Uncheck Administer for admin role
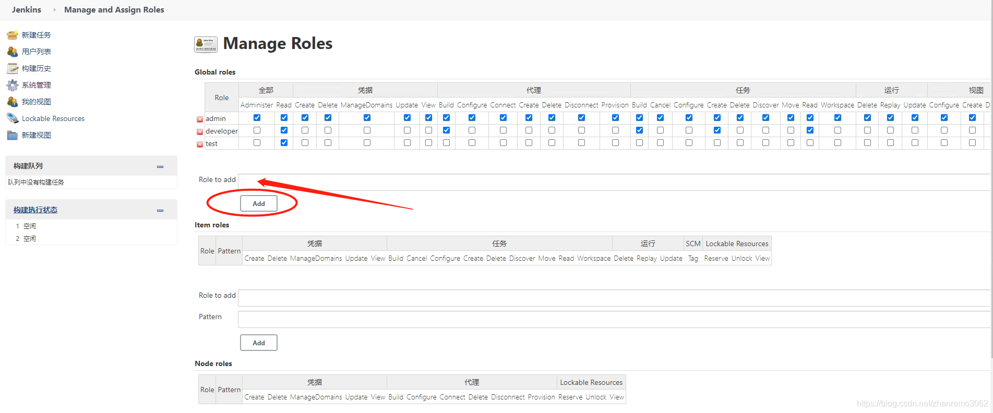Viewport: 993px width, 413px height. [x=257, y=118]
